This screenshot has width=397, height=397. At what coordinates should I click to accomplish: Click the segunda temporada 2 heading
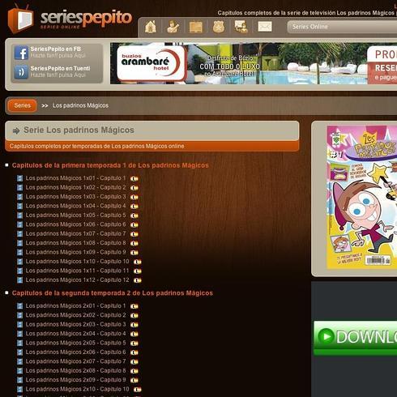[113, 293]
